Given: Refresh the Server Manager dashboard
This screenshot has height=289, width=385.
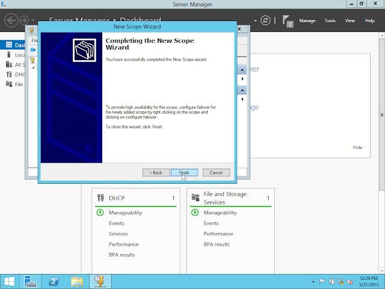Looking at the screenshot, I should 265,20.
